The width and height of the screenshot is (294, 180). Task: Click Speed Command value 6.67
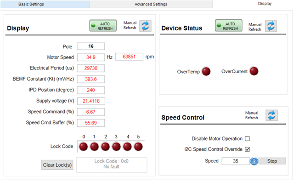(x=91, y=112)
